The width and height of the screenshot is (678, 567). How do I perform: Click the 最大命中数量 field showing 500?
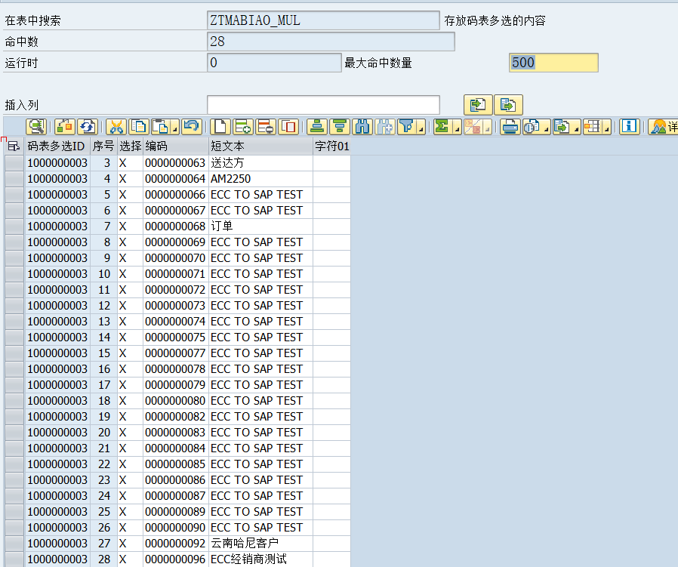(553, 63)
